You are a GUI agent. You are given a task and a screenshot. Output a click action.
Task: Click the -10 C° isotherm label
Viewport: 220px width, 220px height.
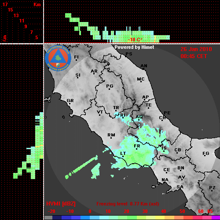[x=135, y=40]
